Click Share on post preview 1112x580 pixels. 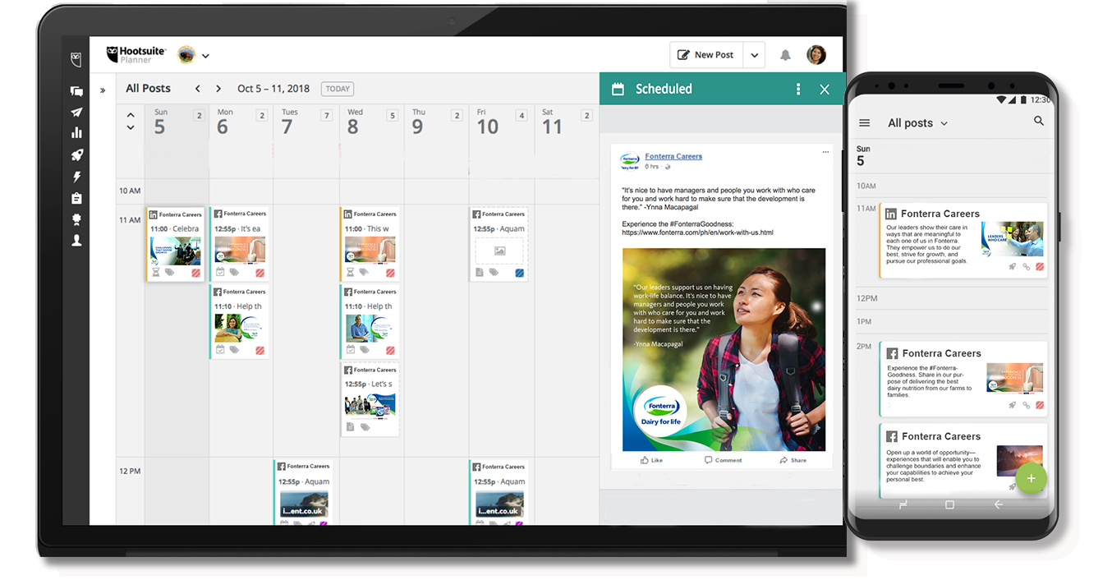793,460
